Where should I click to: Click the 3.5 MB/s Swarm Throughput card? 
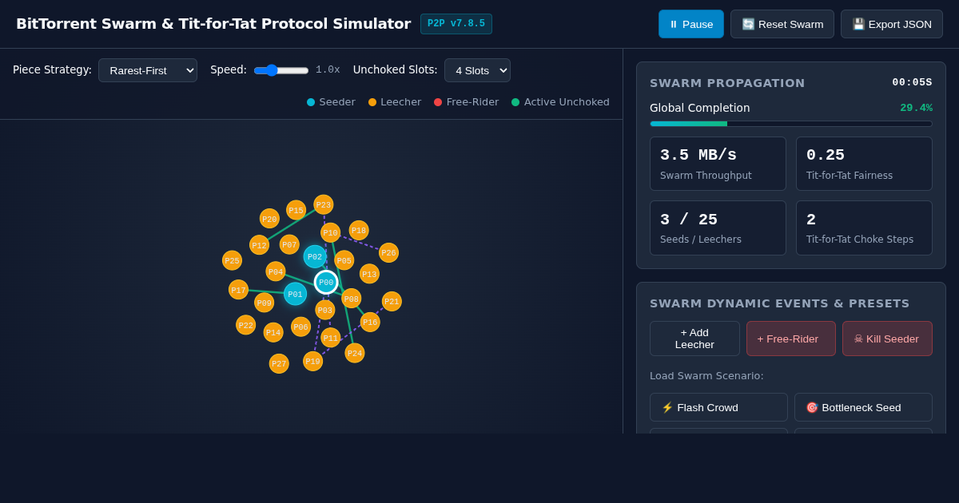click(x=718, y=164)
